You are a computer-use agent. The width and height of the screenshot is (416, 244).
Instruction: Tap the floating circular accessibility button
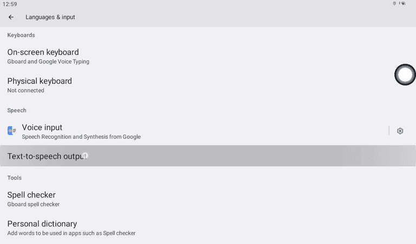point(405,75)
